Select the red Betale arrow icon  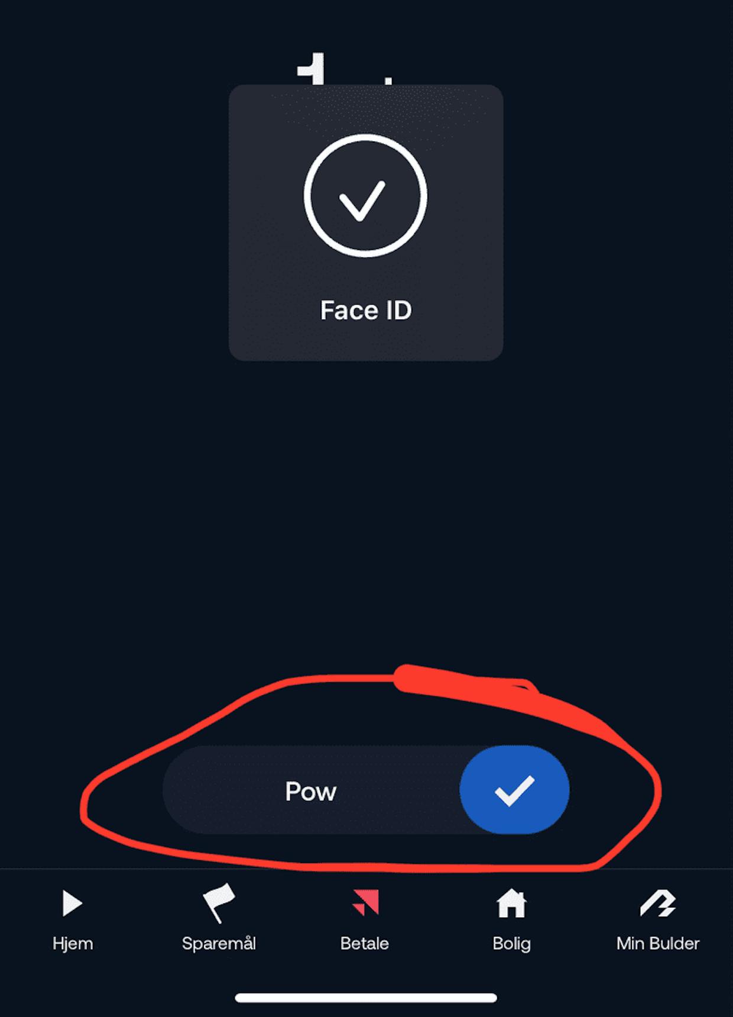point(365,902)
